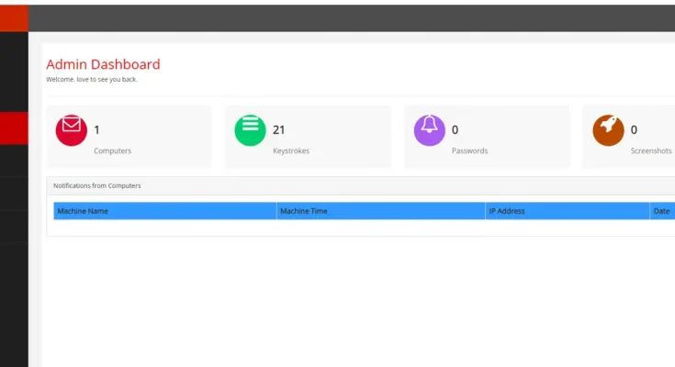Select the red highlighted sidebar item
The width and height of the screenshot is (675, 367).
[x=14, y=128]
